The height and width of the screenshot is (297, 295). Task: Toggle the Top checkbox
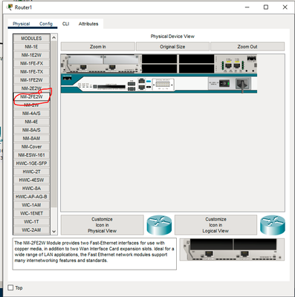click(x=10, y=287)
